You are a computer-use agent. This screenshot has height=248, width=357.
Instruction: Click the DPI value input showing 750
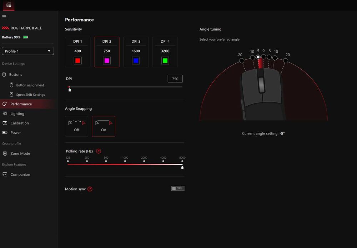(x=175, y=79)
